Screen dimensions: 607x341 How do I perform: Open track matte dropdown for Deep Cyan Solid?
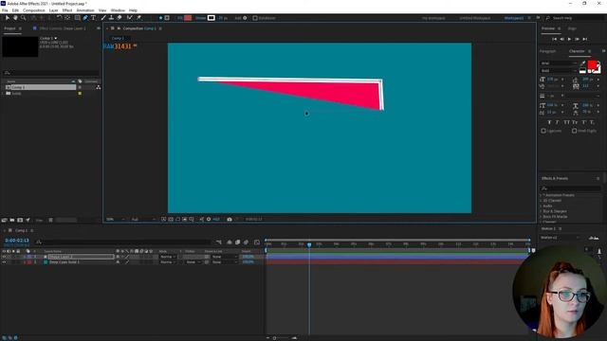(x=193, y=262)
